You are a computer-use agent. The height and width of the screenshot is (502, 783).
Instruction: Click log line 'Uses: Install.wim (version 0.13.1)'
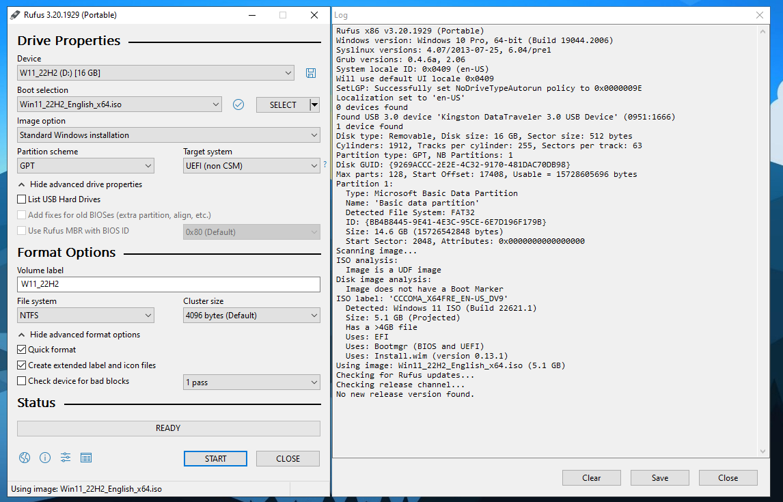(x=426, y=357)
